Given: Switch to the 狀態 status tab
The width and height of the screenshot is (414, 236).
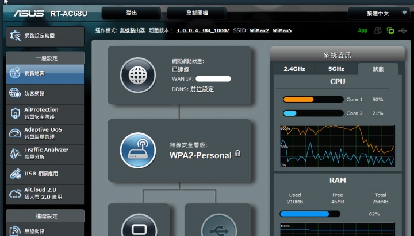Looking at the screenshot, I should [378, 69].
